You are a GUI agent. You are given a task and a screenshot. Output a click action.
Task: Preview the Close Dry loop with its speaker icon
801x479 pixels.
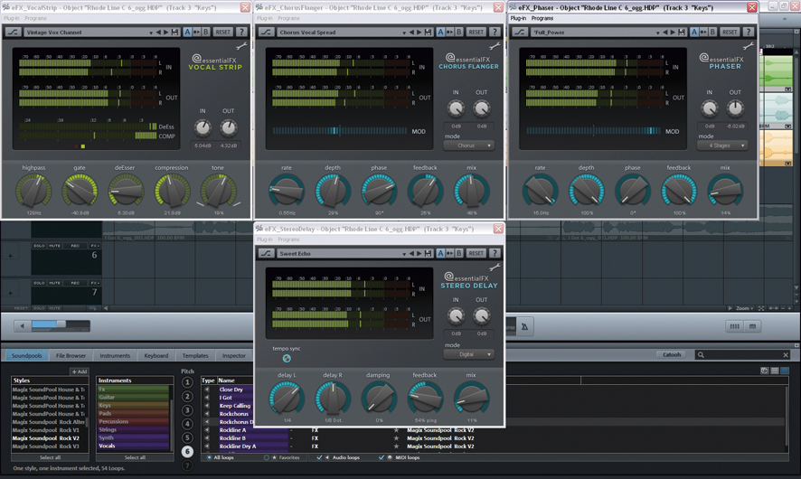pos(207,390)
